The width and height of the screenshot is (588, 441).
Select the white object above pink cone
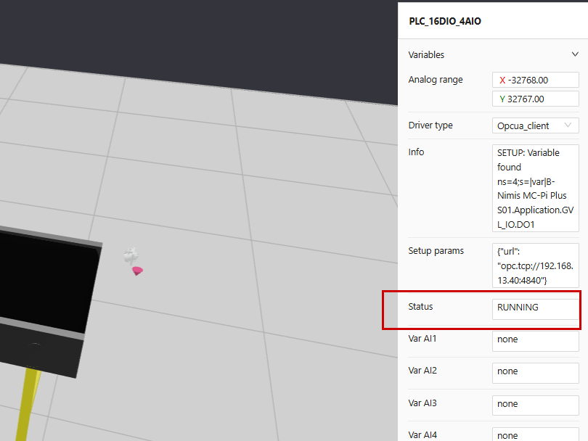(x=131, y=256)
